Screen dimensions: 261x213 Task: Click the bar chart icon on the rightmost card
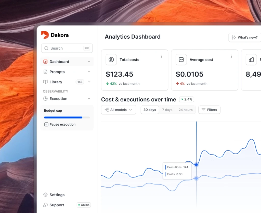point(251,59)
